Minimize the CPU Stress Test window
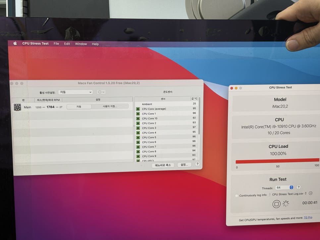Screen dimensions: 320x240 point(236,88)
